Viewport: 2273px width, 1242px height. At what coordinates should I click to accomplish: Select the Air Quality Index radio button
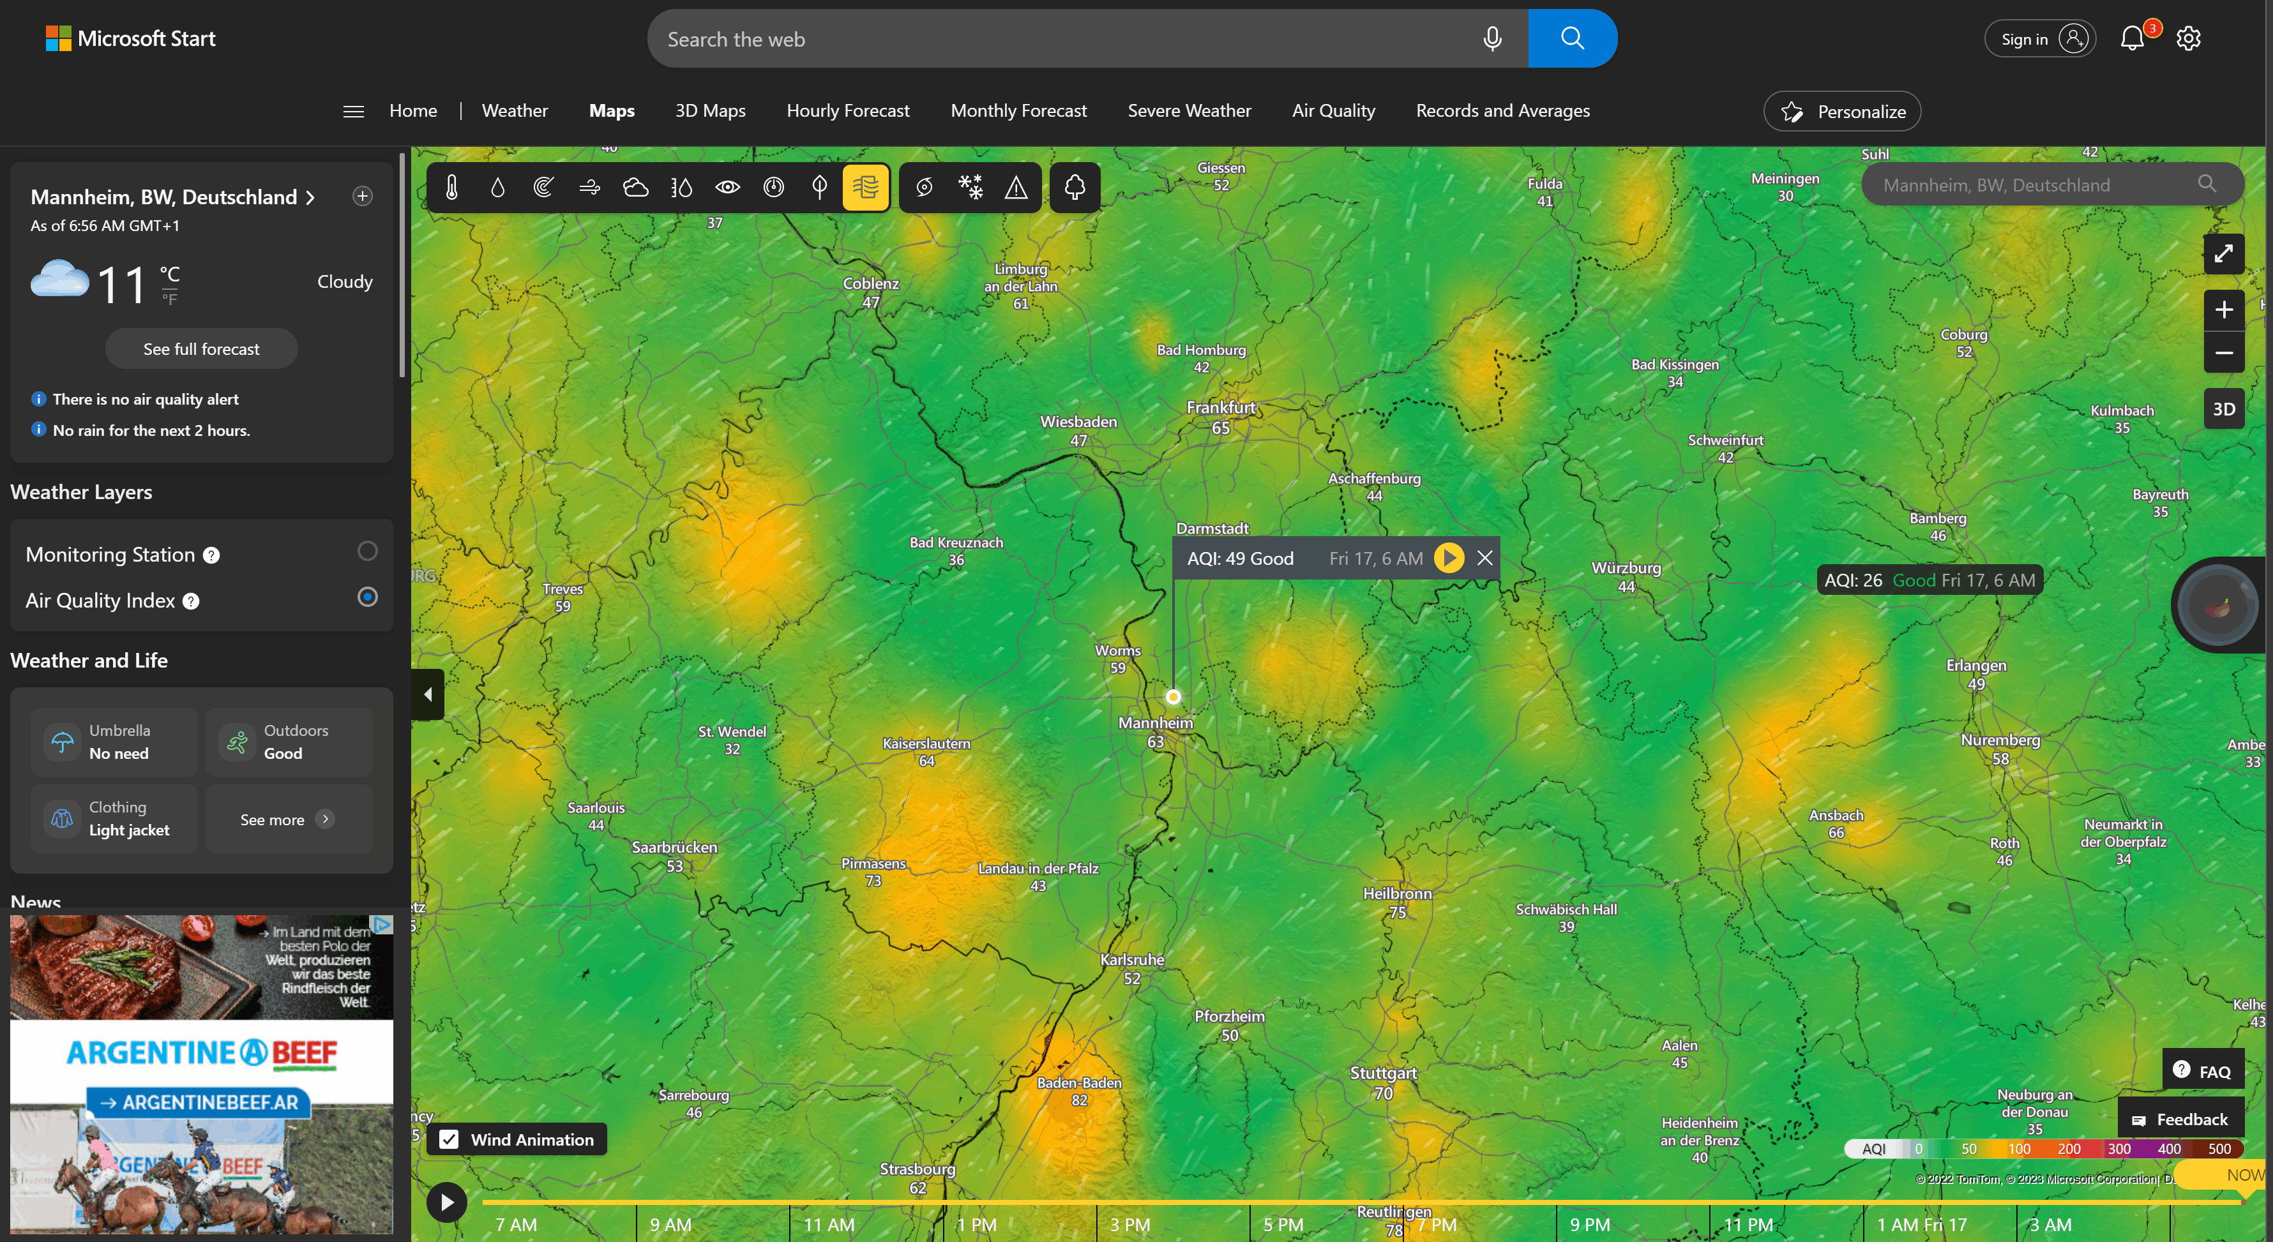pyautogui.click(x=367, y=597)
